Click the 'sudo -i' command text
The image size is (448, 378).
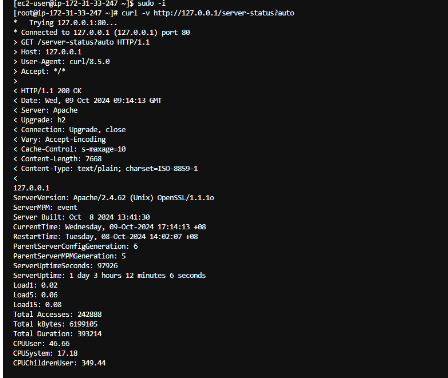click(x=151, y=3)
